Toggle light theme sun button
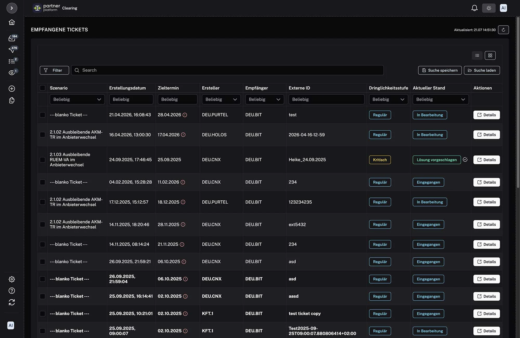Image resolution: width=520 pixels, height=338 pixels. [x=489, y=8]
